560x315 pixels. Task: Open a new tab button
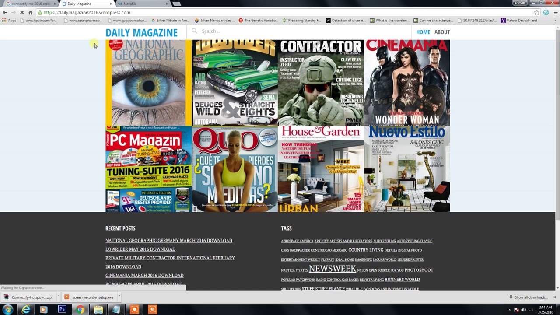[176, 3]
